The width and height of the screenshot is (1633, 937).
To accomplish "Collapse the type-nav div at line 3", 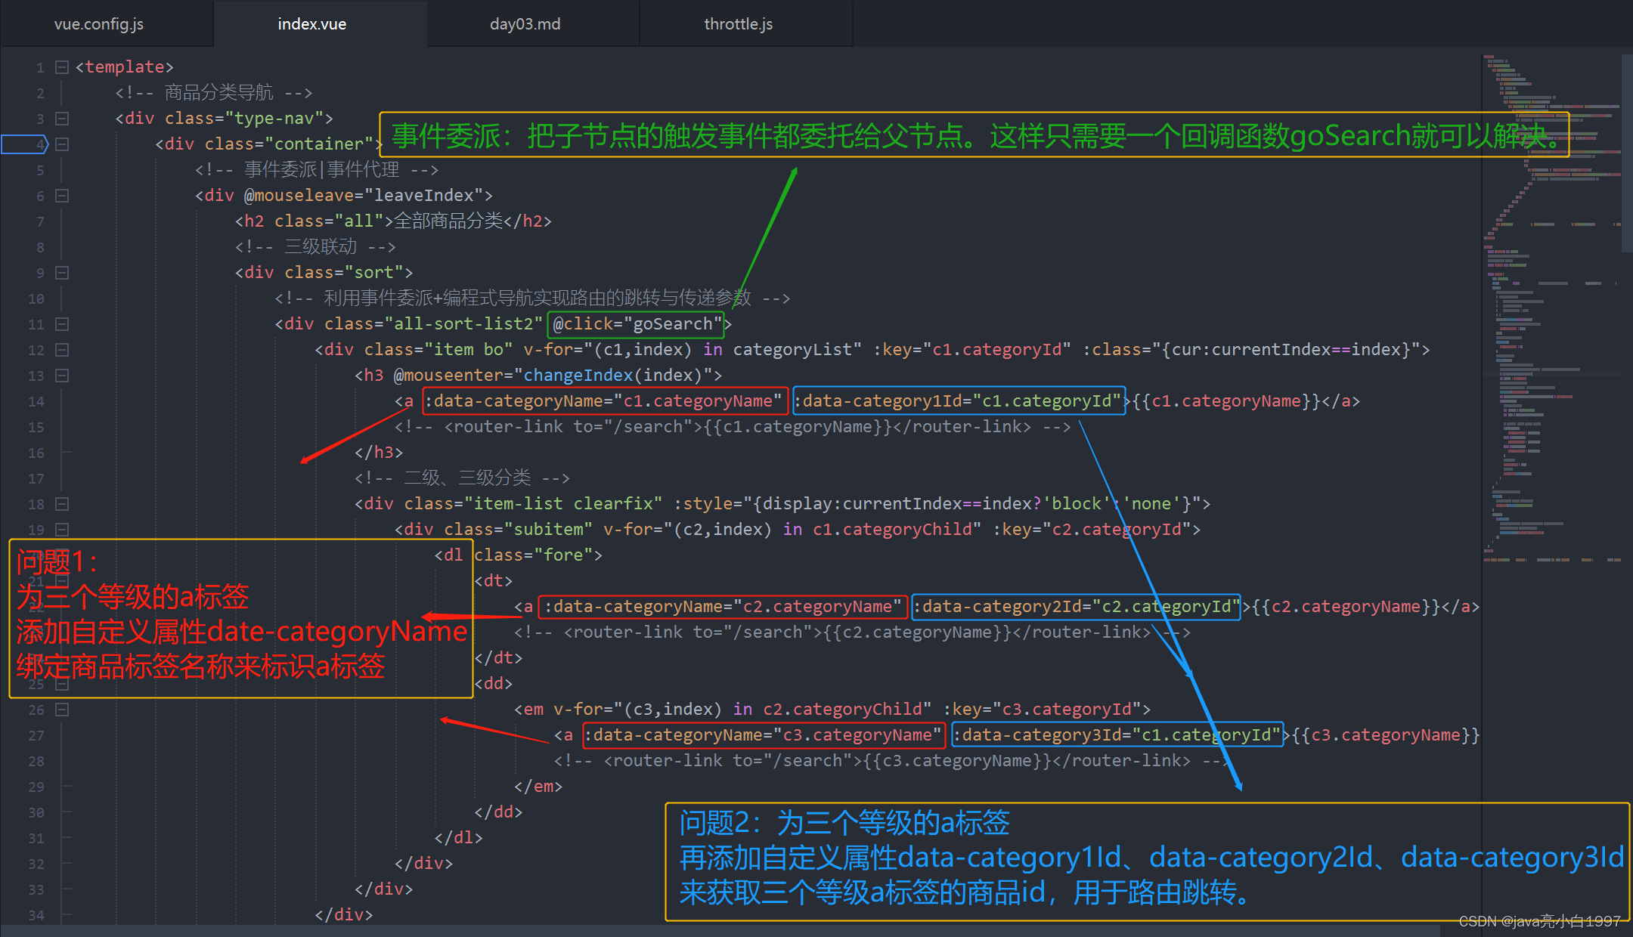I will (x=62, y=119).
